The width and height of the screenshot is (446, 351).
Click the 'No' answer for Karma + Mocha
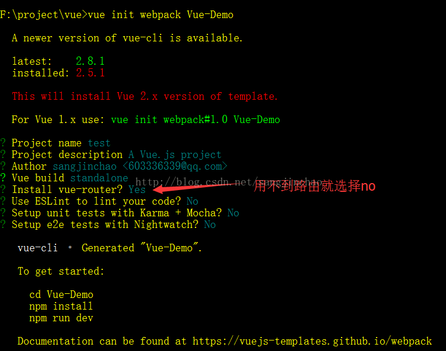(x=234, y=213)
